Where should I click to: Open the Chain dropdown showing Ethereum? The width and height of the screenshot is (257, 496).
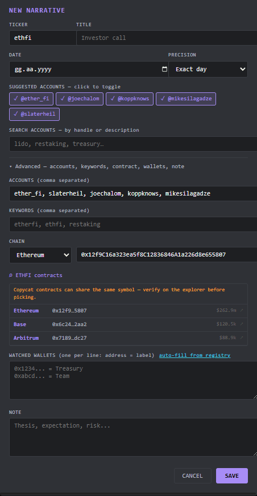40,255
